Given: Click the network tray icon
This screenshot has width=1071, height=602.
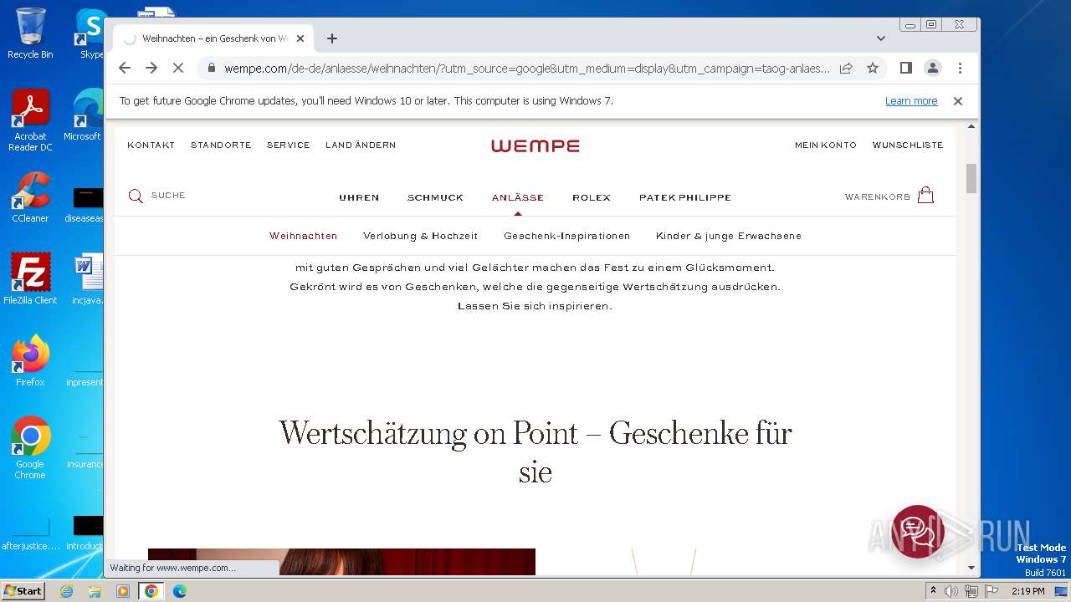Looking at the screenshot, I should 971,591.
